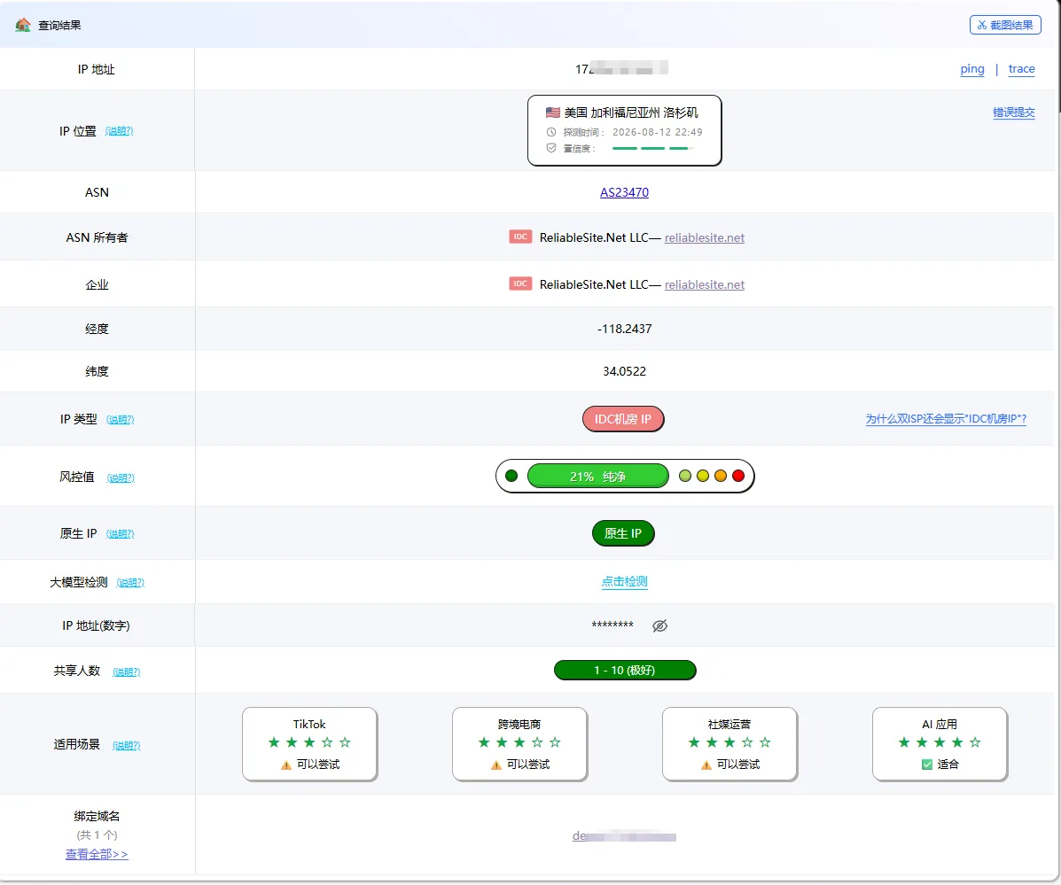Click the orange risk dot

pyautogui.click(x=721, y=476)
